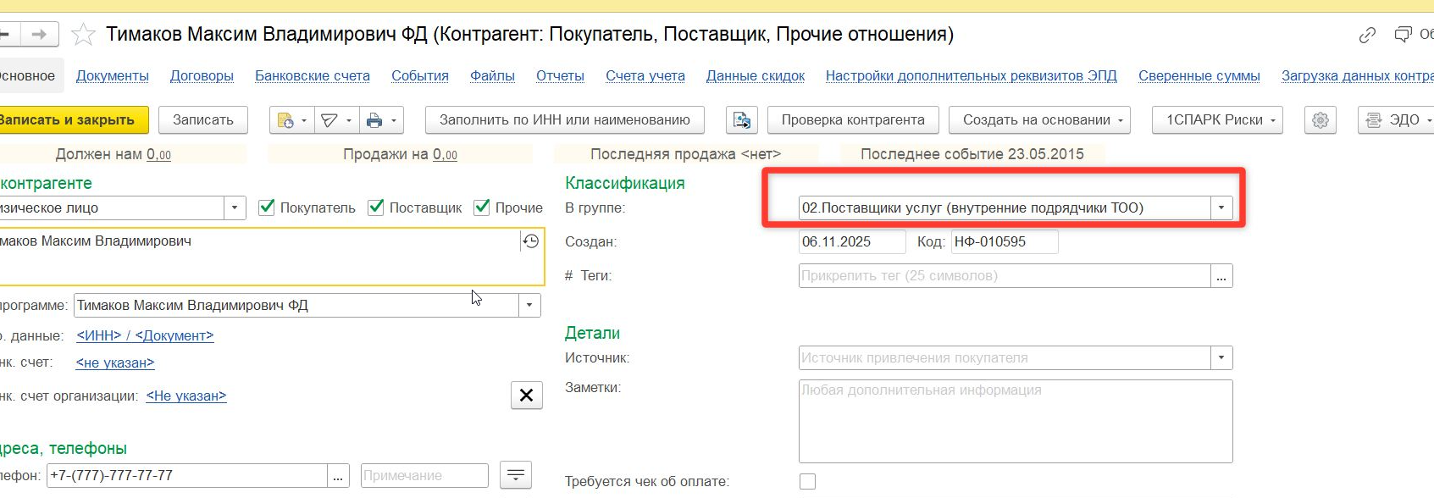Open the ИНН / Документ link
The image size is (1434, 498).
click(x=145, y=335)
